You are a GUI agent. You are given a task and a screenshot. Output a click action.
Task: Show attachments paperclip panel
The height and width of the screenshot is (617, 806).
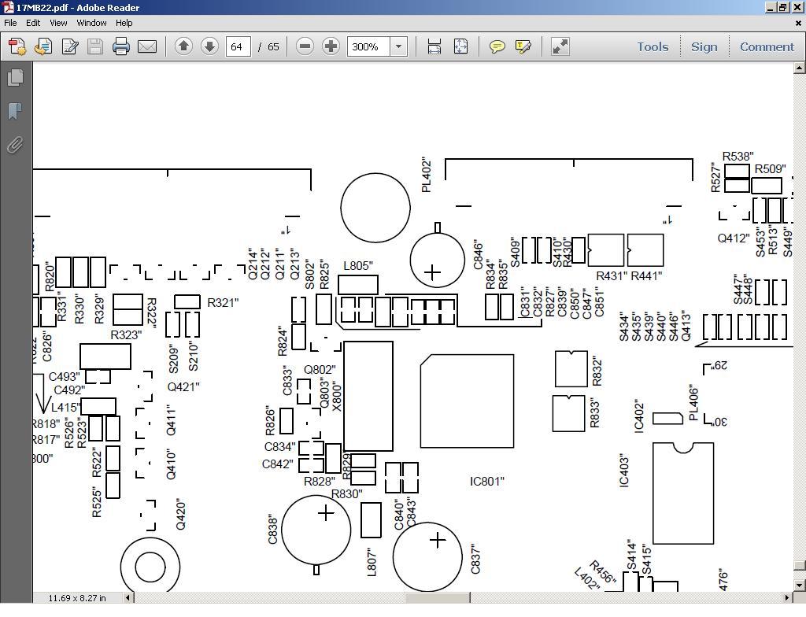click(16, 146)
